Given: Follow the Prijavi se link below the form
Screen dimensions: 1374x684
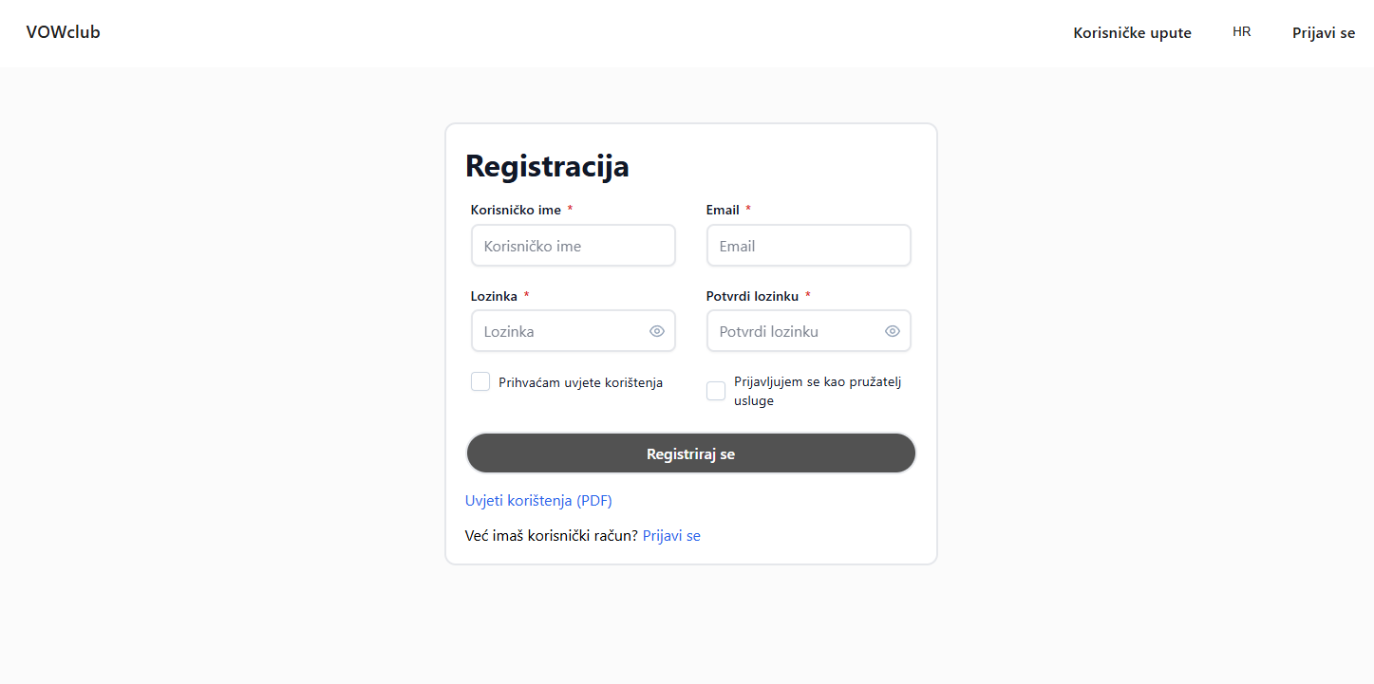Looking at the screenshot, I should click(x=671, y=536).
